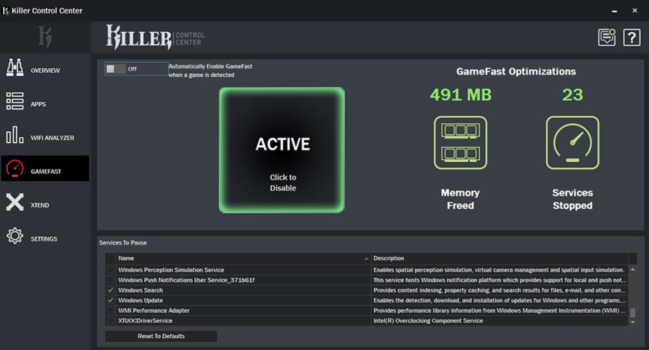Open the Overview binoculars icon
649x350 pixels.
click(15, 68)
